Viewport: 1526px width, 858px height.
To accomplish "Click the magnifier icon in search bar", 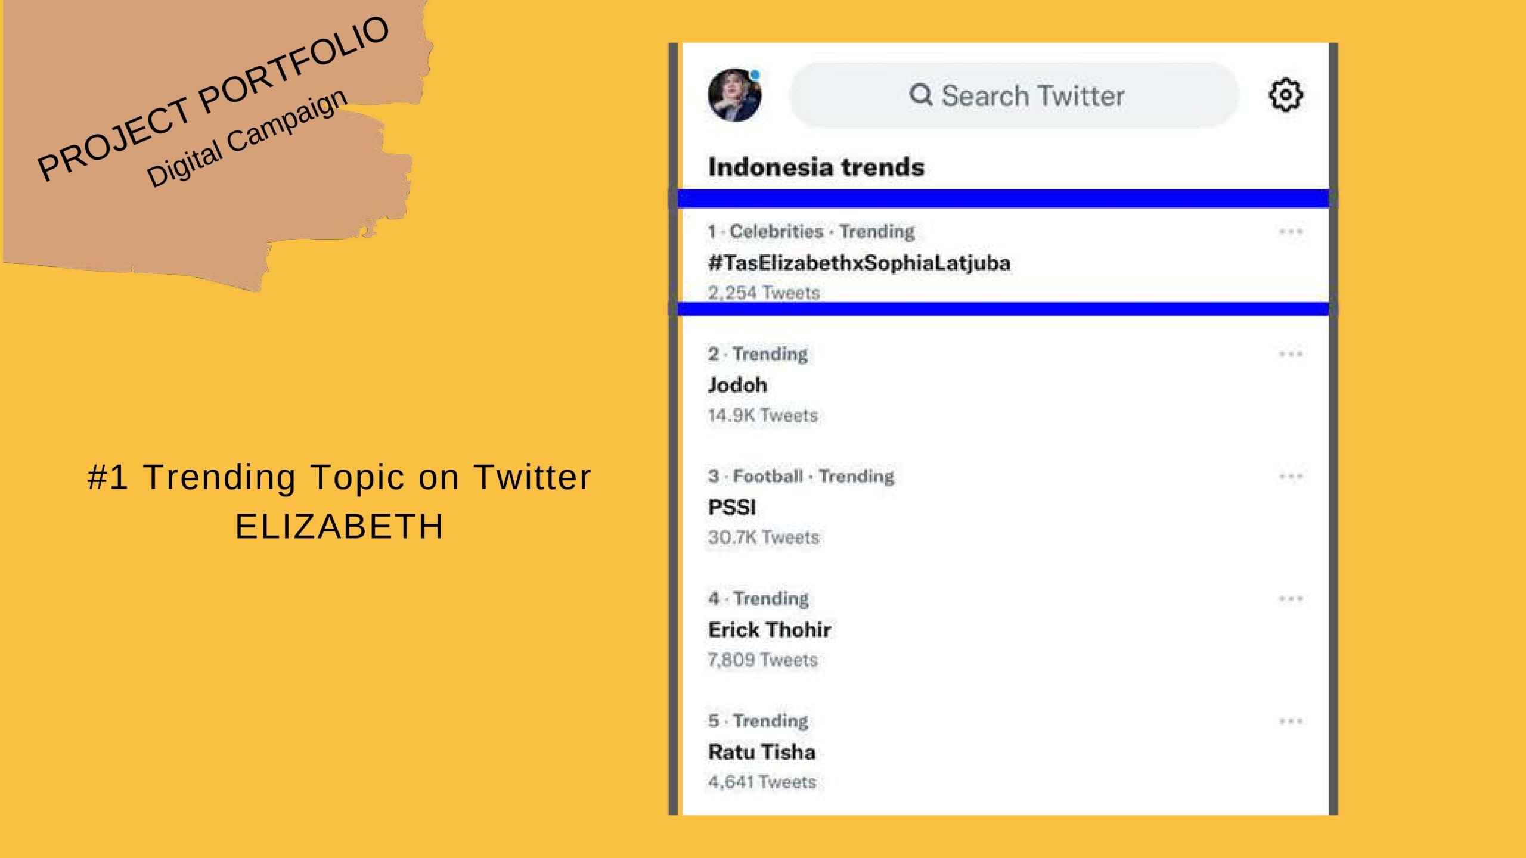I will pyautogui.click(x=920, y=95).
